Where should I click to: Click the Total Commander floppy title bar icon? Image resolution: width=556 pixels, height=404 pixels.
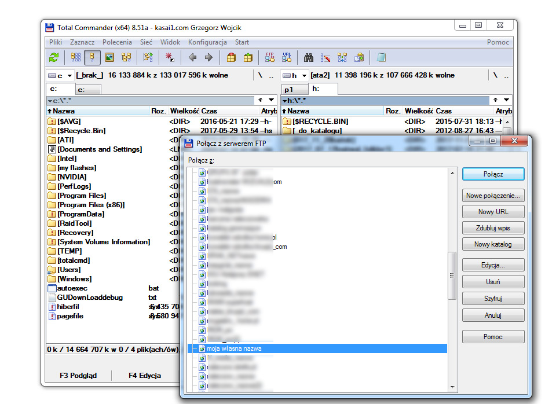pos(50,28)
